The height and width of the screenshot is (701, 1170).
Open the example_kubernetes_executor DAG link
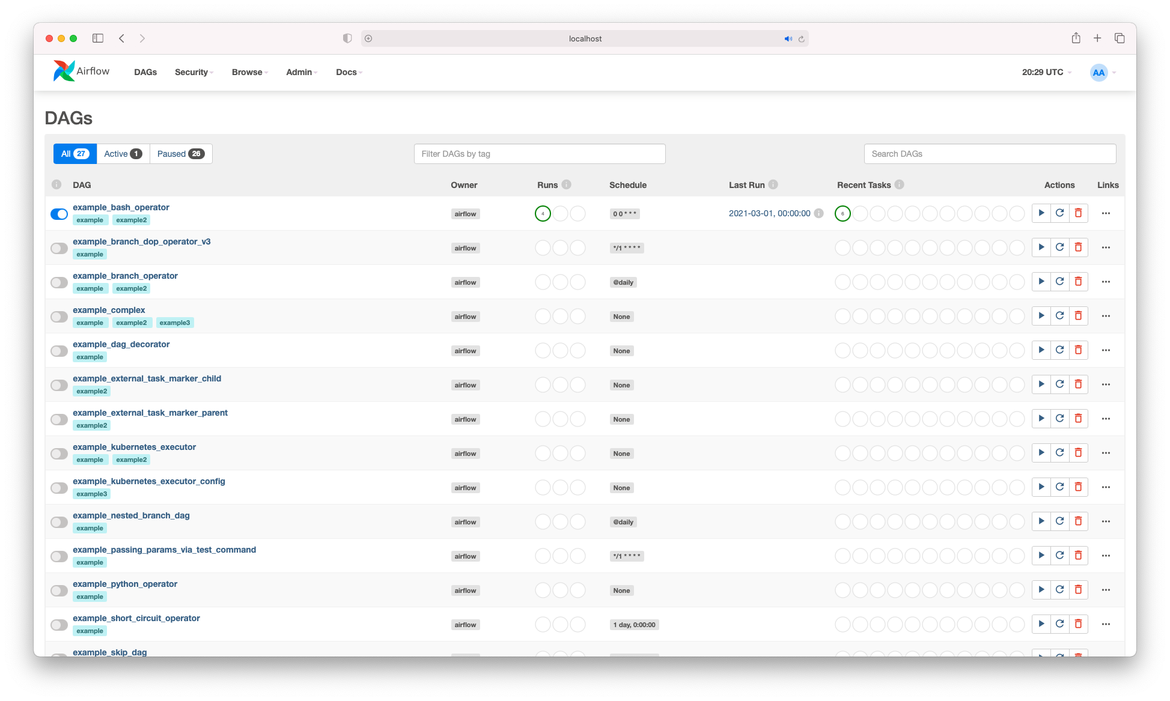[134, 447]
